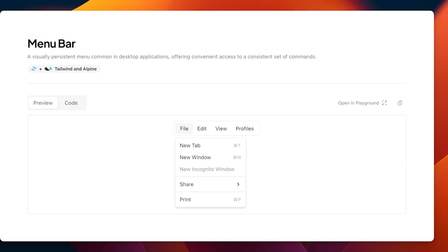Screen dimensions: 448x252
Task: Choose Print from the File menu
Action: click(185, 200)
